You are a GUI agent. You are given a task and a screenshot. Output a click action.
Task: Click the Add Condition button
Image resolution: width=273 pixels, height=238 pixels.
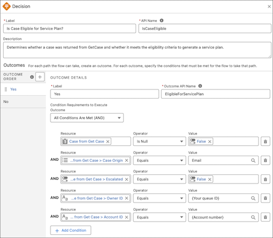tap(71, 230)
